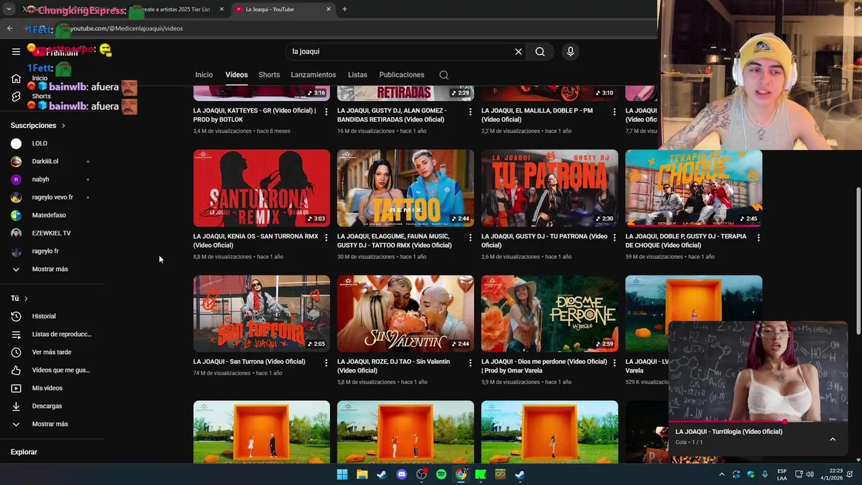Open options menu for Dios me perdone
Screen dimensions: 862x485
click(x=614, y=362)
